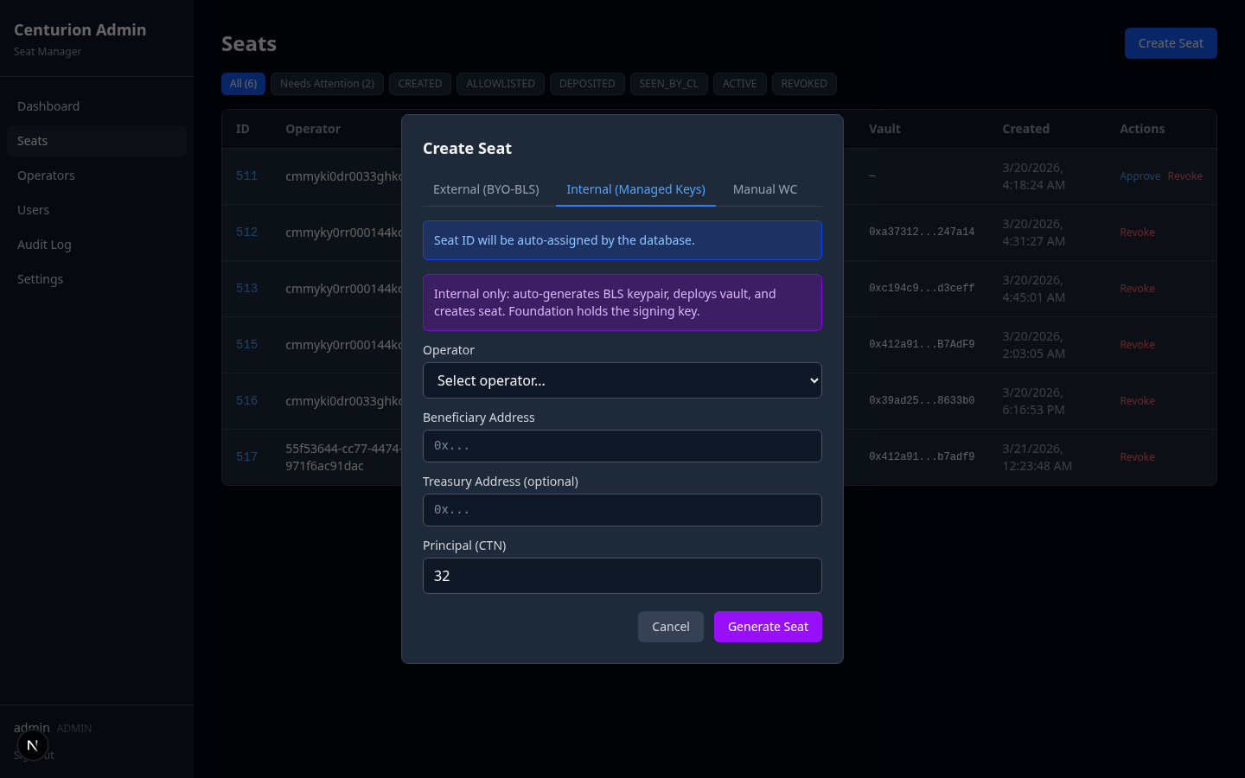This screenshot has width=1245, height=778.
Task: Cancel the Create Seat dialog
Action: tap(670, 627)
